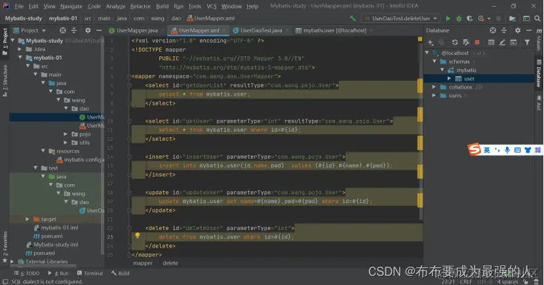Open the TODO tool window button
The image size is (544, 285).
click(x=27, y=273)
